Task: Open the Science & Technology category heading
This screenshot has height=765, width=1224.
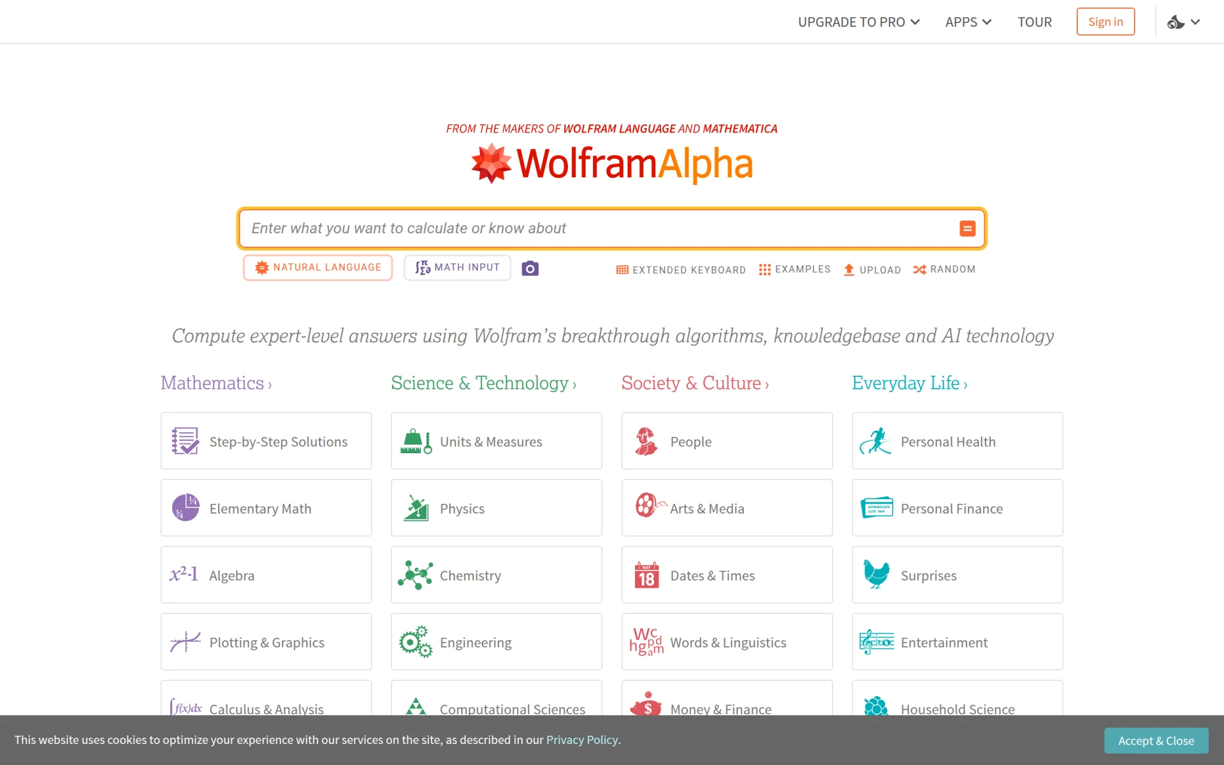Action: pyautogui.click(x=484, y=382)
